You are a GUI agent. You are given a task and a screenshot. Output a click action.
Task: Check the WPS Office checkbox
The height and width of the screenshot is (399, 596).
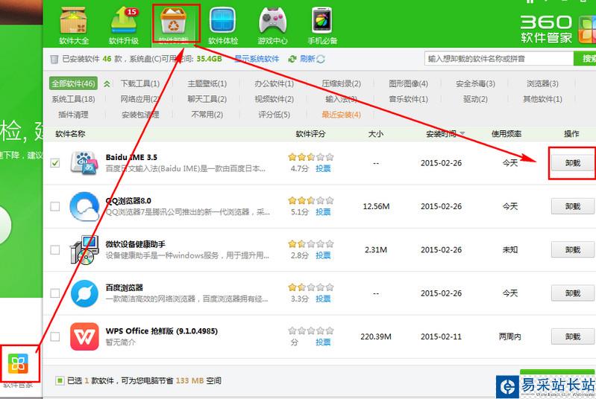click(55, 336)
